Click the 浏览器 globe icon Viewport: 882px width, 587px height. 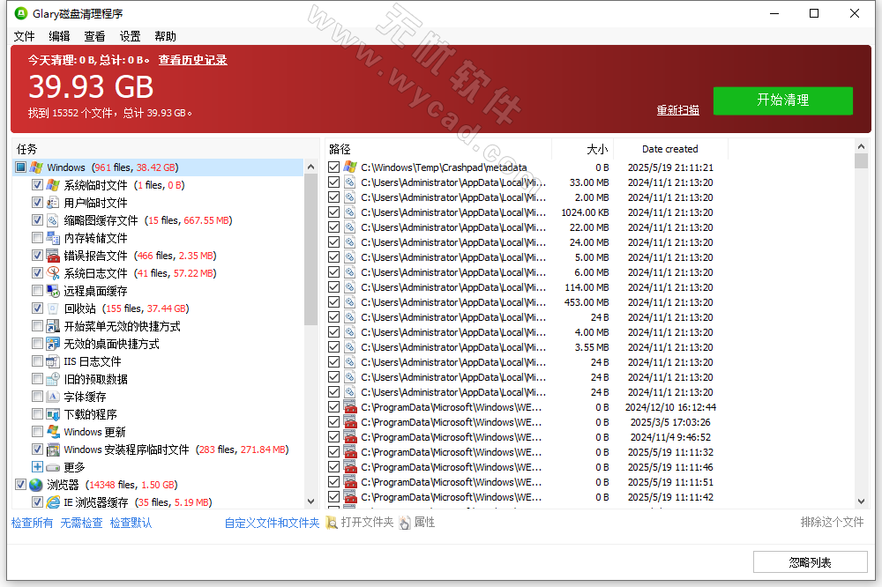pyautogui.click(x=36, y=484)
